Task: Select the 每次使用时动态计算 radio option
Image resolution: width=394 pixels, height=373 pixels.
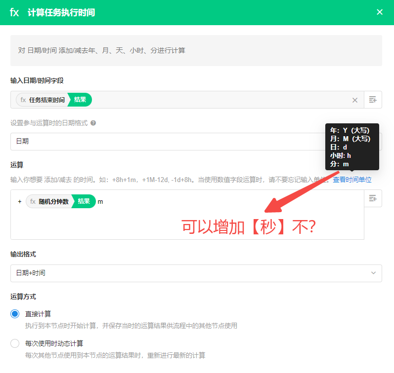Action: tap(15, 343)
